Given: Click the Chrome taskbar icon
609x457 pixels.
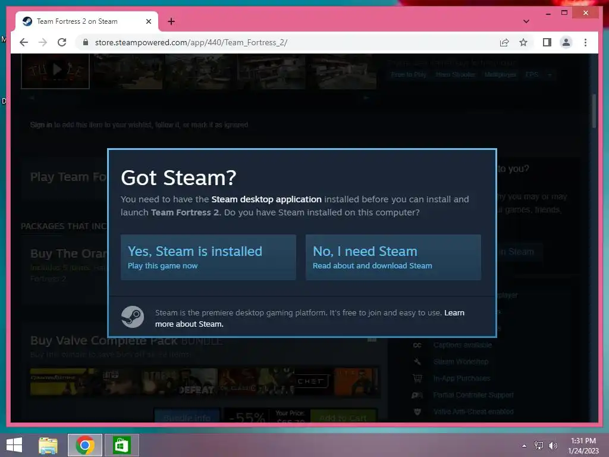Looking at the screenshot, I should 85,445.
